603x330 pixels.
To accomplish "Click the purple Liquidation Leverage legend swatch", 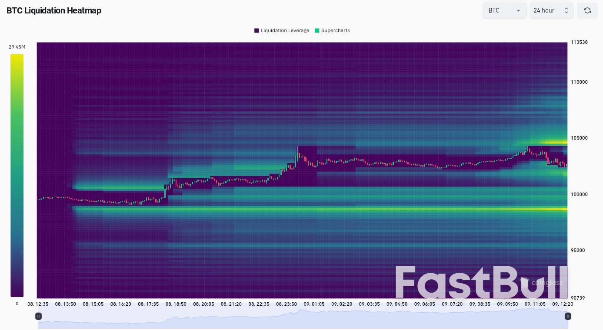I will pyautogui.click(x=257, y=30).
